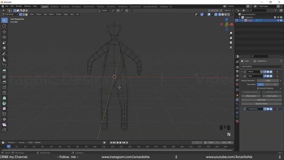Toggle Symmetry Z axis button
The height and width of the screenshot is (160, 284).
point(275,84)
